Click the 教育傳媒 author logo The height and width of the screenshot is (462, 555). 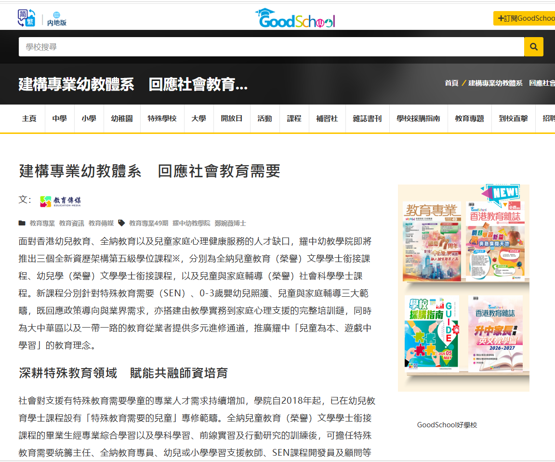61,201
